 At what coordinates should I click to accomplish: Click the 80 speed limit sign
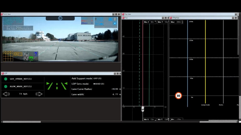(179, 96)
